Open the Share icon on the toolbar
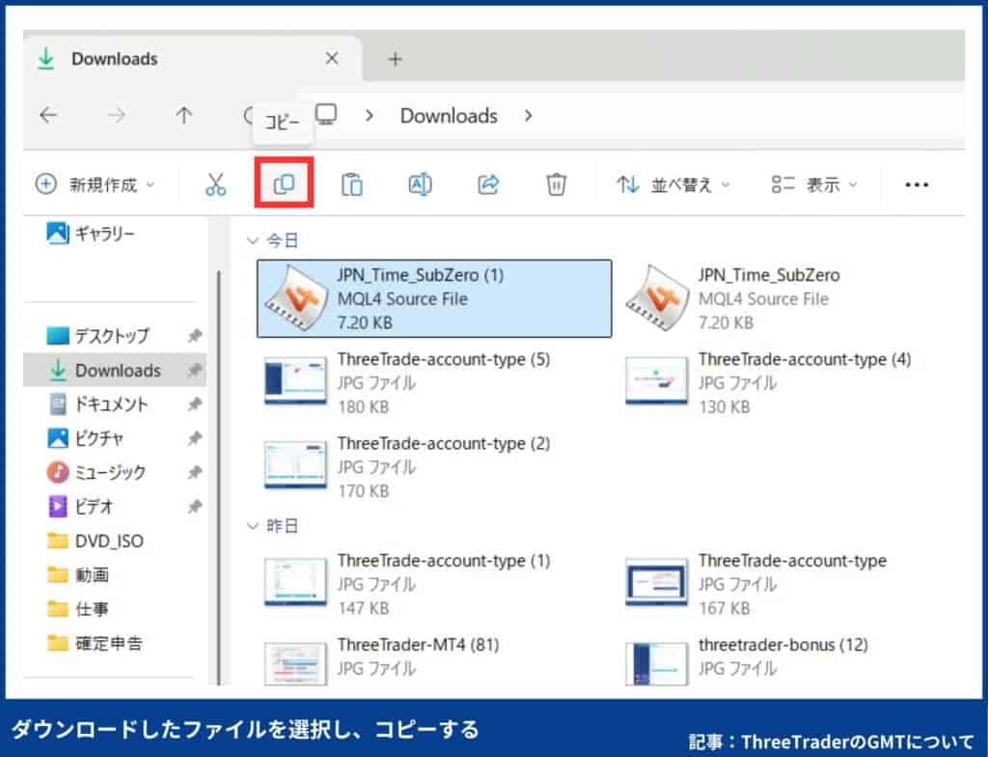 click(488, 183)
